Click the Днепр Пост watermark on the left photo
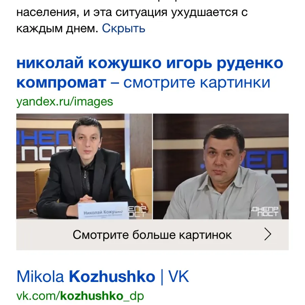Screen dimensions: 305x305 pos(138,211)
